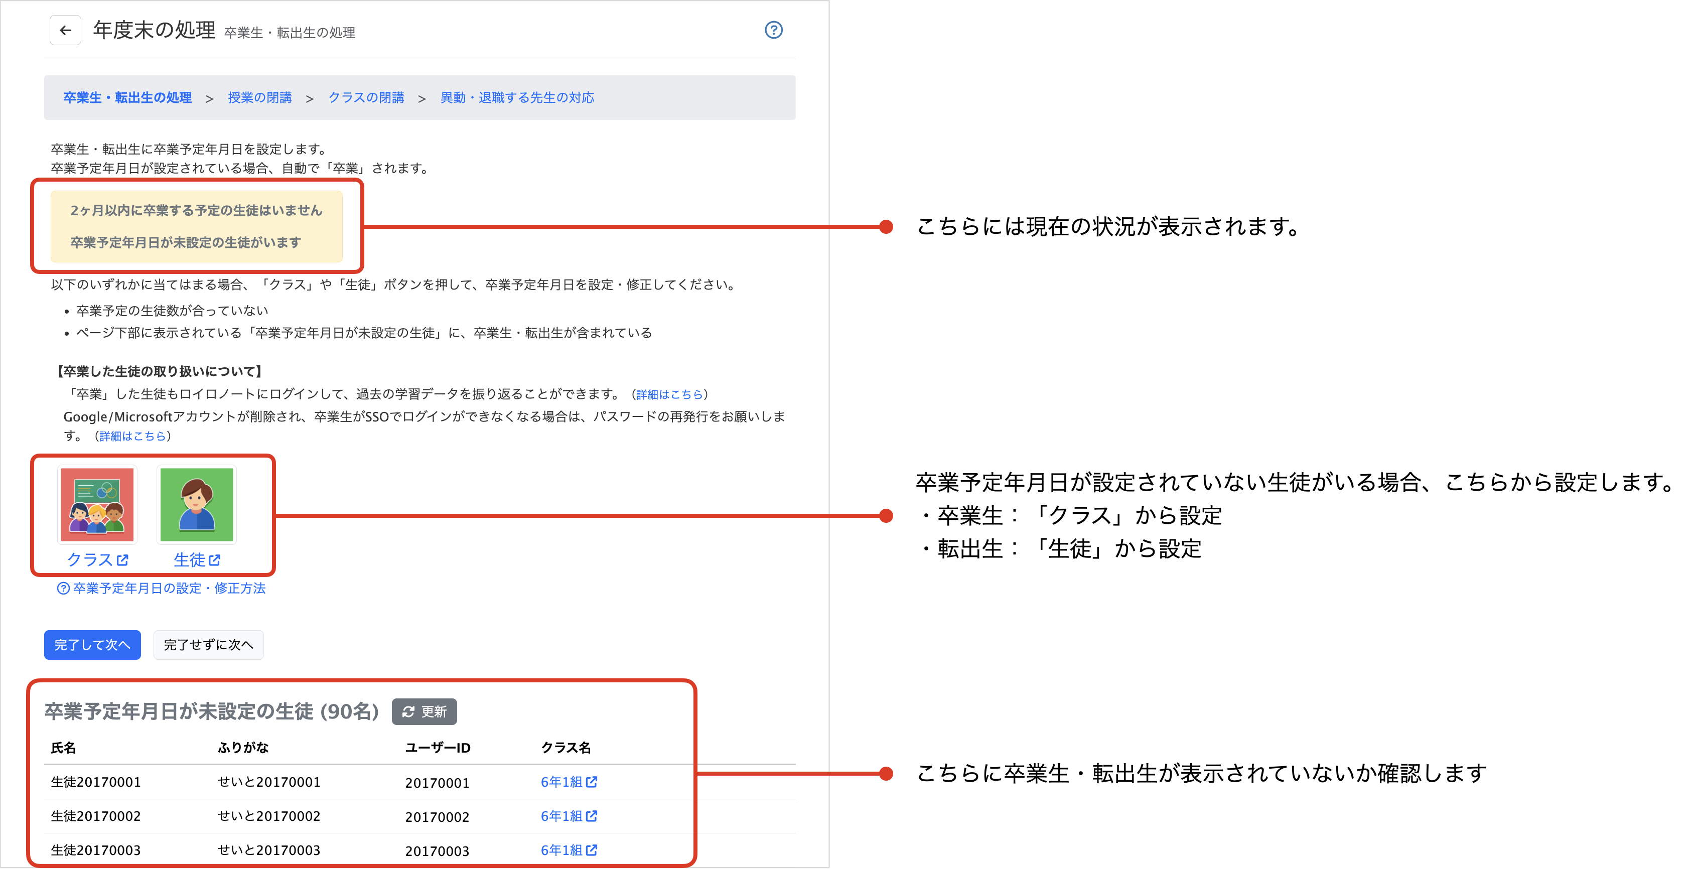1691x869 pixels.
Task: Go to クラスの閉講 step
Action: pos(366,98)
